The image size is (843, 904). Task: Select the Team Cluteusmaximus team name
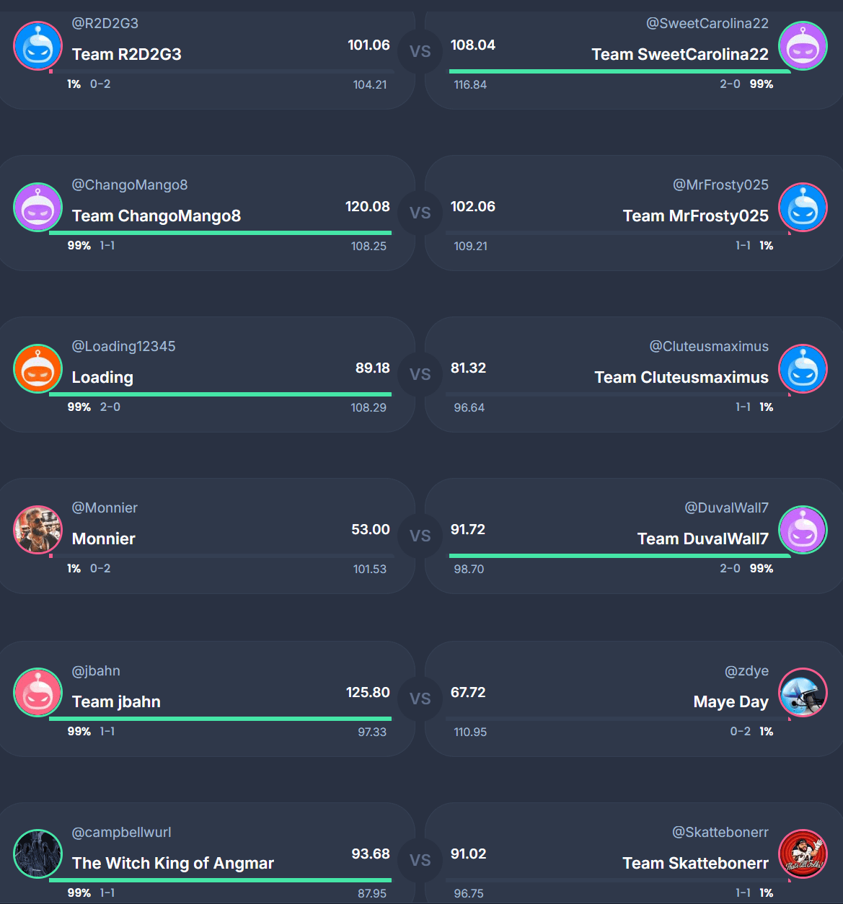(x=681, y=377)
